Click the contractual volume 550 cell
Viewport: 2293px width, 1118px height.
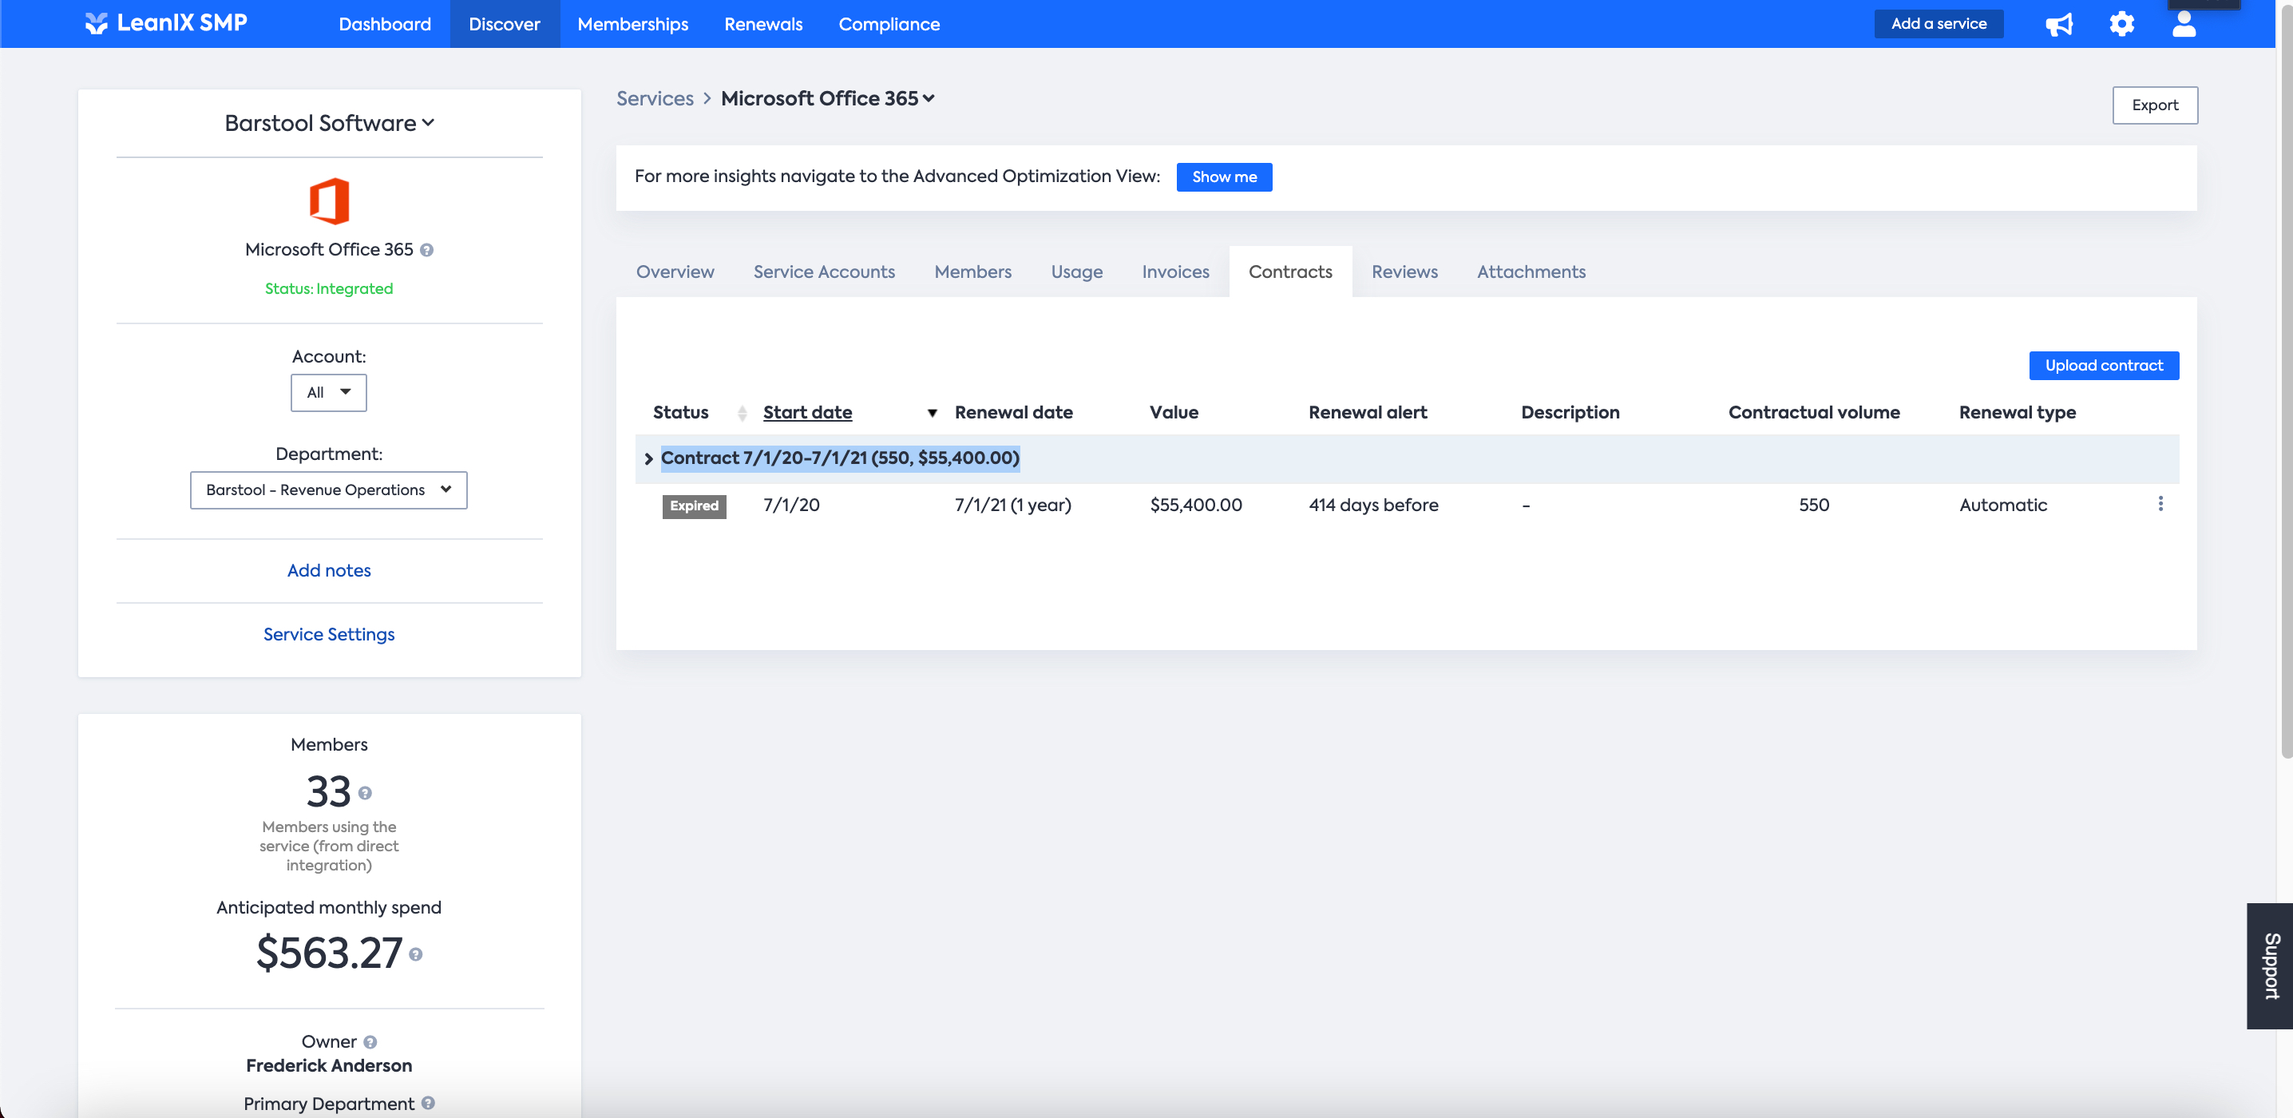[1813, 505]
